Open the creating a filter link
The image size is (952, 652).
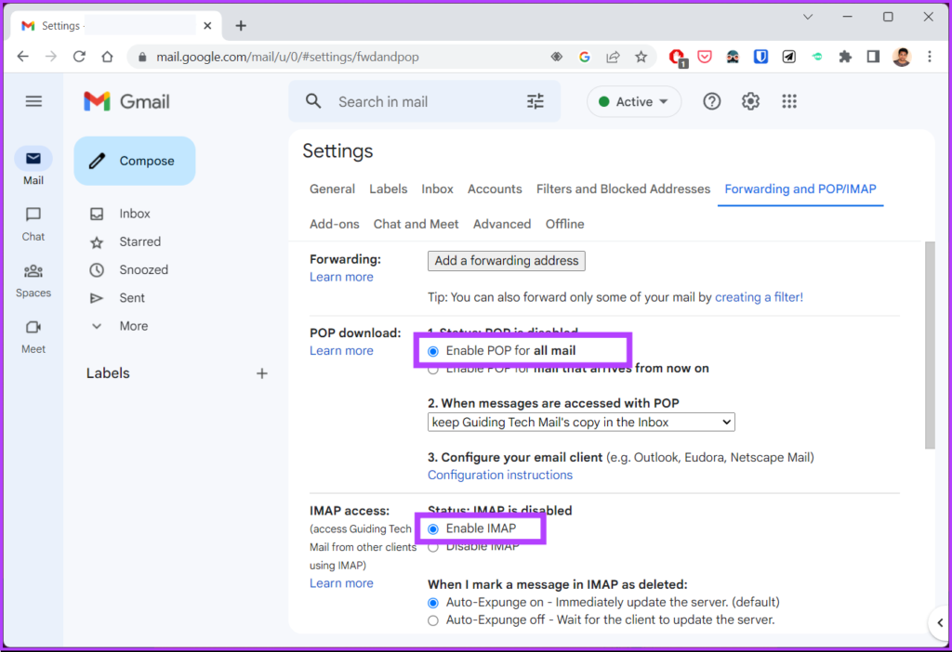(x=759, y=297)
